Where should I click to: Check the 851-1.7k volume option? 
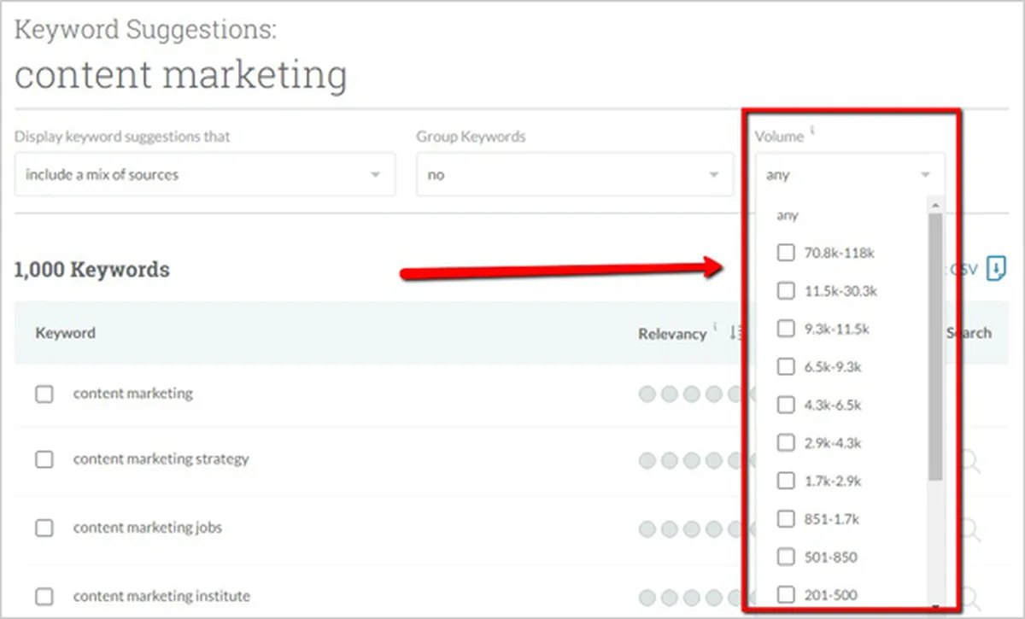click(785, 518)
